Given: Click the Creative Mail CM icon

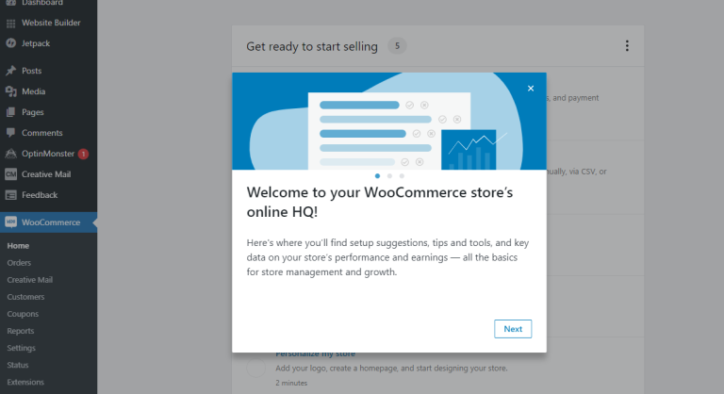Looking at the screenshot, I should pos(10,174).
